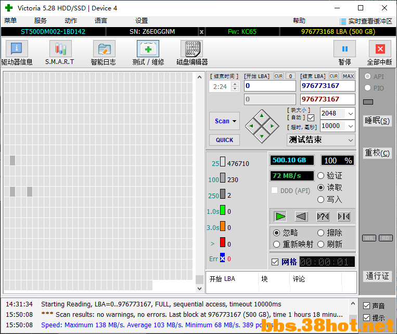
Task: Click the red slow block color swatch
Action: point(223,242)
